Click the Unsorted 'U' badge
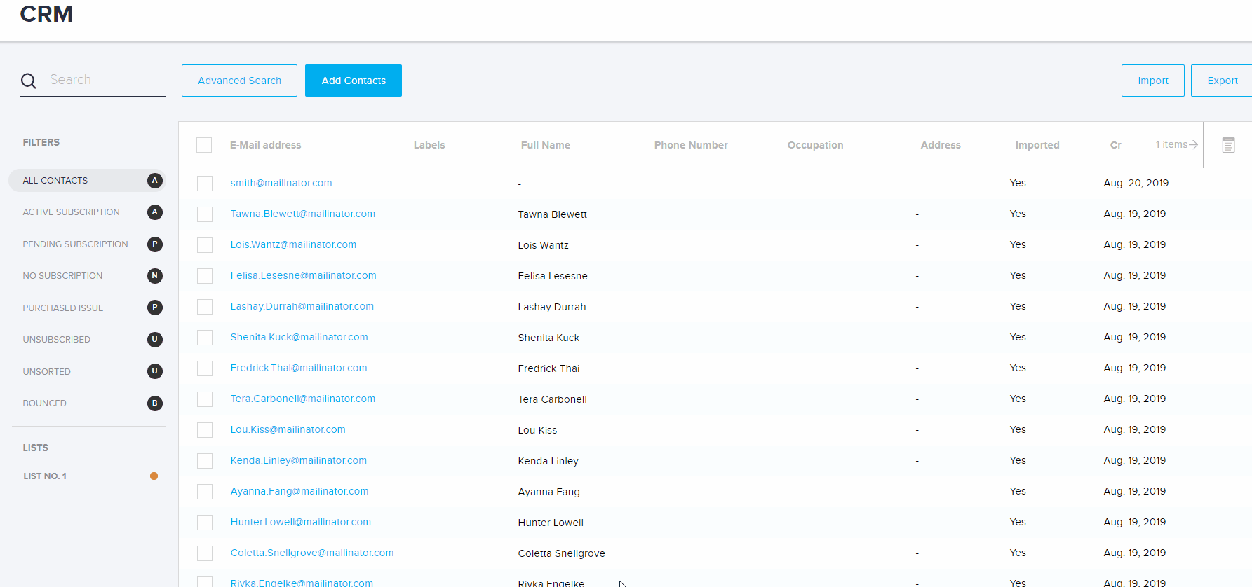Screen dimensions: 1252x587 click(155, 371)
